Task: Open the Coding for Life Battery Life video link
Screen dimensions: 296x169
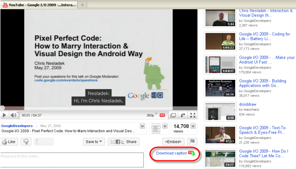Action: pos(264,36)
